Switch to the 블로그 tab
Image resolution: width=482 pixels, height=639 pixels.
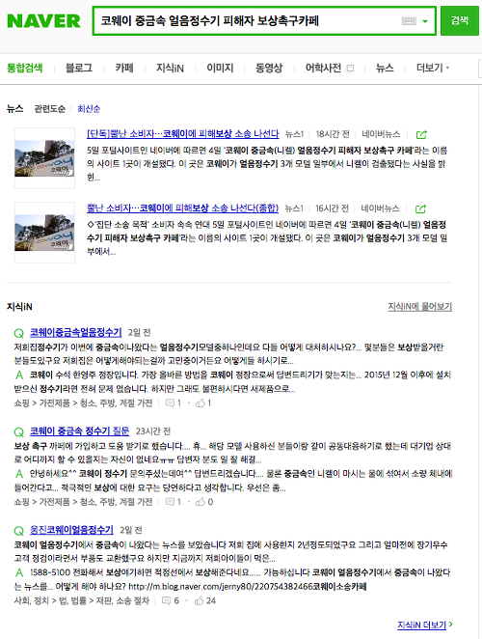pyautogui.click(x=79, y=69)
